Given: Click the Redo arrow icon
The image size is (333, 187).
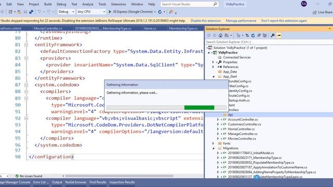Looking at the screenshot, I should [48, 11].
